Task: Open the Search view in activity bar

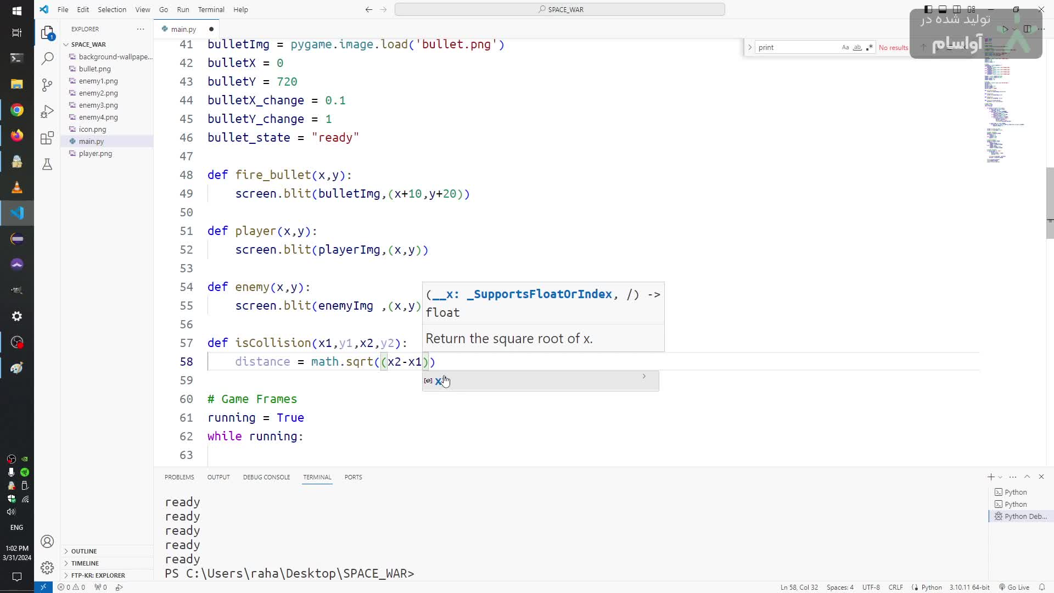Action: (48, 58)
